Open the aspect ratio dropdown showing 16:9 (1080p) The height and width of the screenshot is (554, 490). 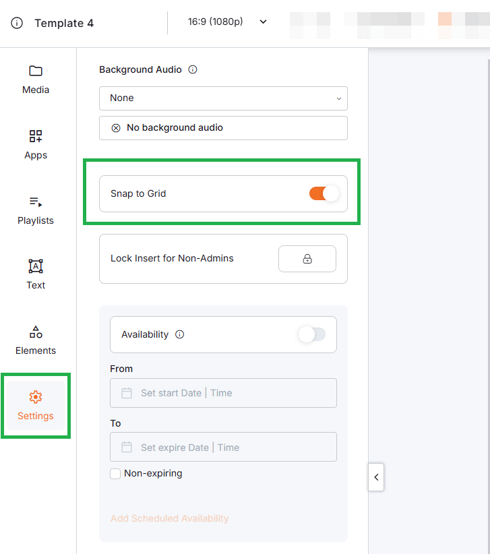227,22
